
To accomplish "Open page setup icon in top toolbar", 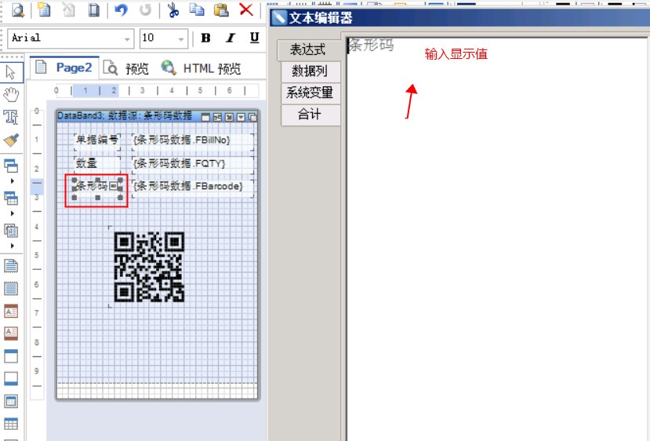I will [x=93, y=9].
